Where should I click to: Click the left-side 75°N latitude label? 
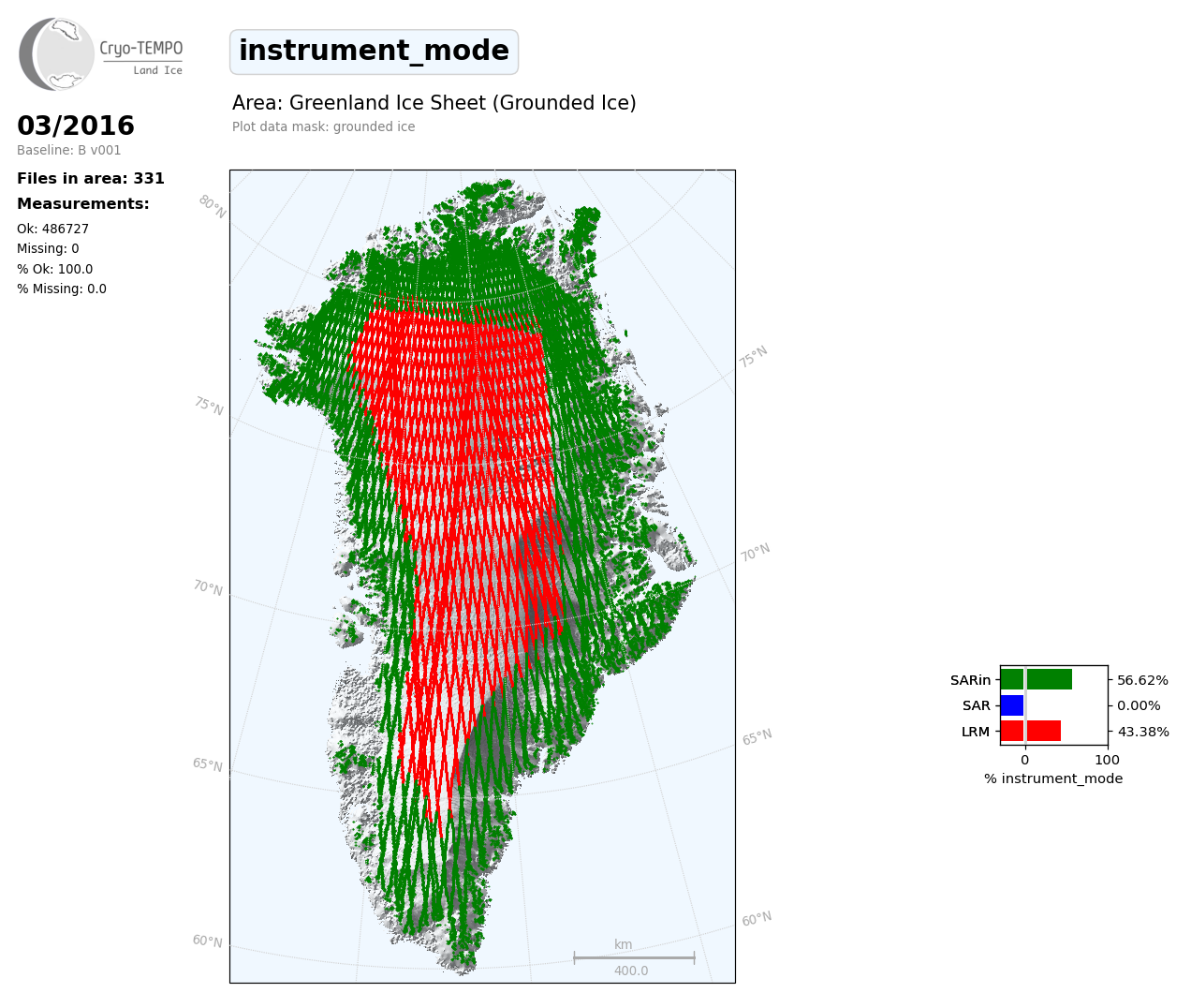click(x=209, y=407)
